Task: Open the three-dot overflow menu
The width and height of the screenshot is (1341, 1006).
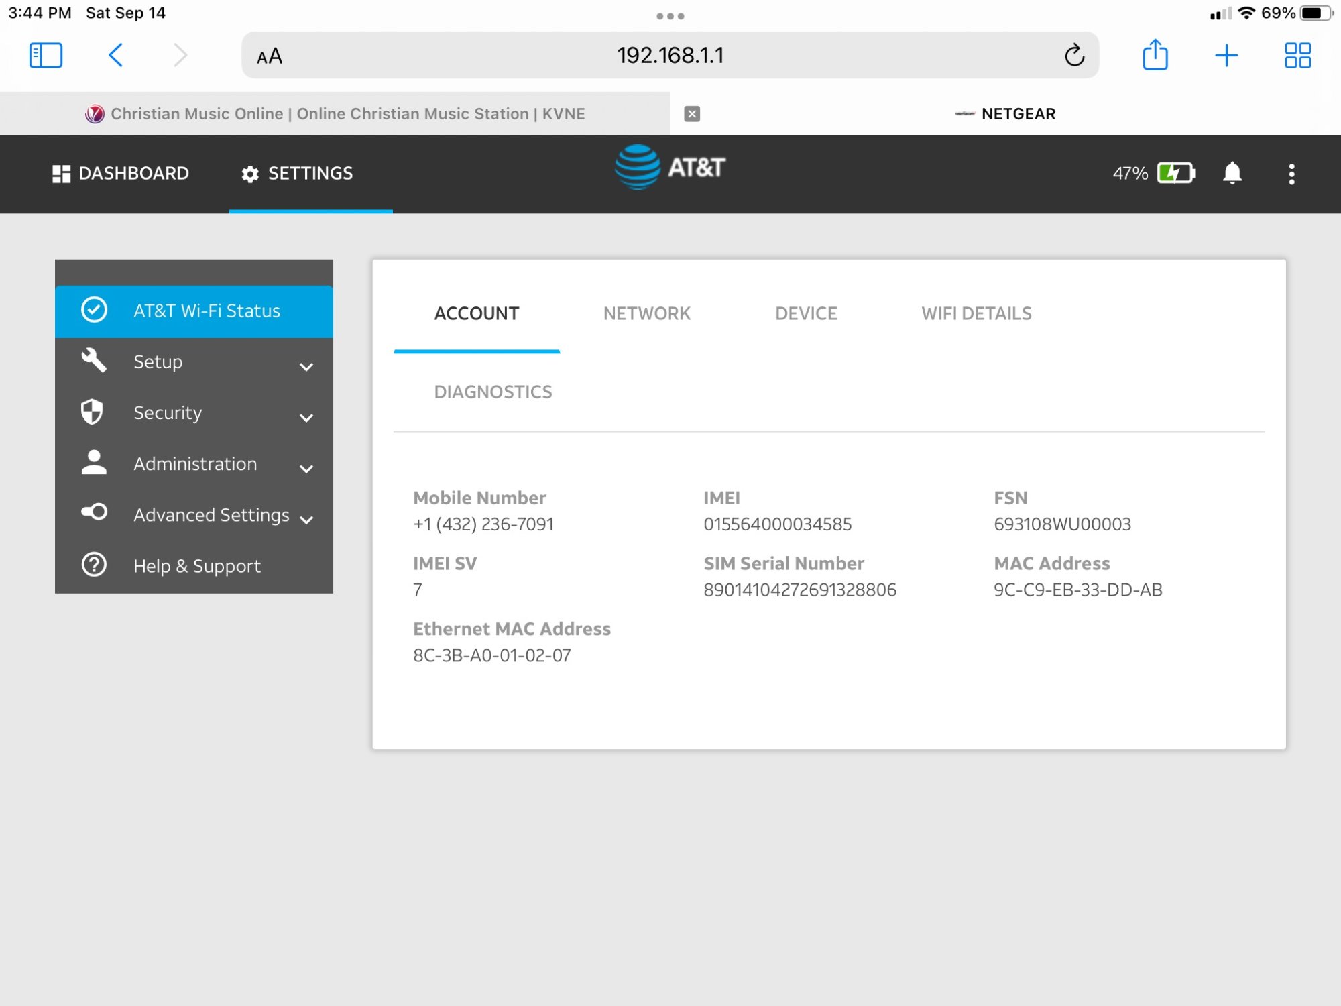Action: click(x=1291, y=174)
